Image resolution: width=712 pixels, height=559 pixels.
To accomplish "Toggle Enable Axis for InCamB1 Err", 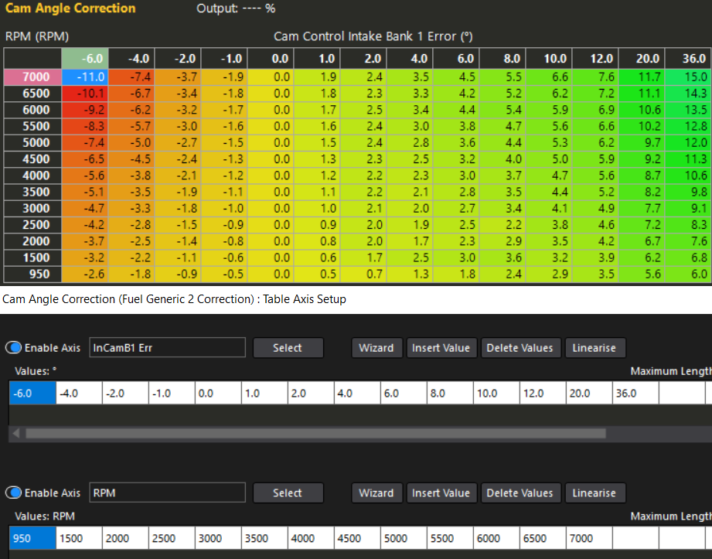I will coord(15,348).
